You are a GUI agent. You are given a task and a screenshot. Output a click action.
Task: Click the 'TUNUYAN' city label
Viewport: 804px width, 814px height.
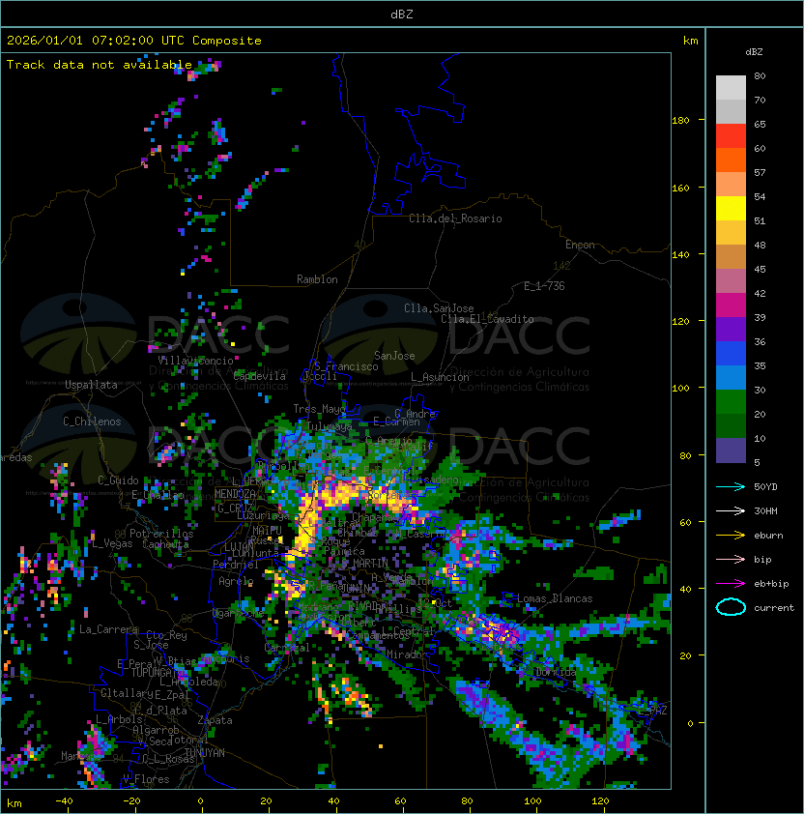click(205, 753)
